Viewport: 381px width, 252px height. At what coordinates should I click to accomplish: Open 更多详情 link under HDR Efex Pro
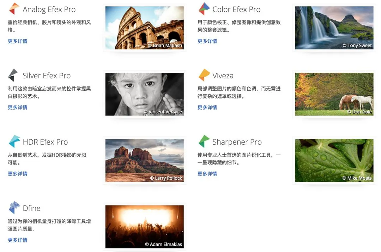tap(18, 174)
